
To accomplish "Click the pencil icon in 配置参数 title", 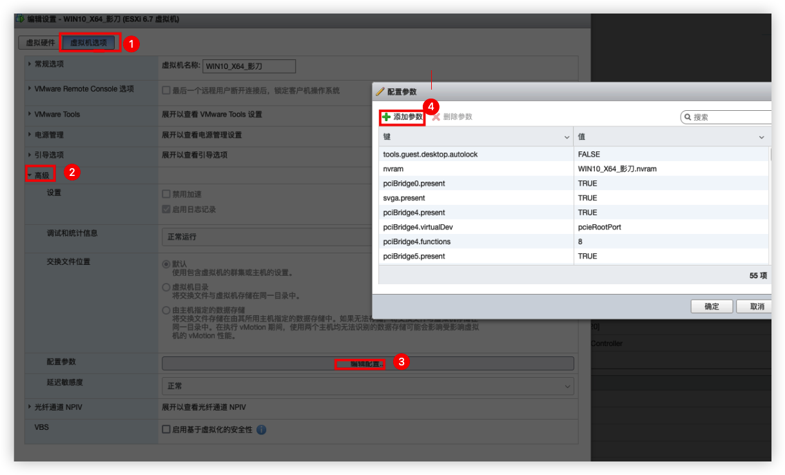I will click(380, 92).
